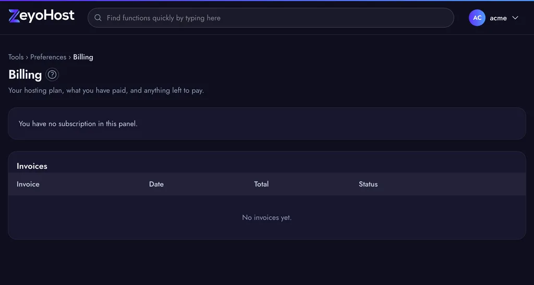The image size is (534, 285).
Task: Go to Tools breadcrumb
Action: pos(16,57)
